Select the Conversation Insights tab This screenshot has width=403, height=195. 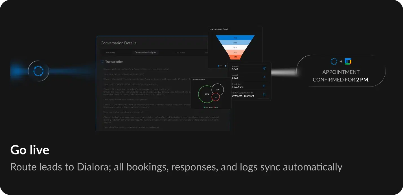(145, 52)
